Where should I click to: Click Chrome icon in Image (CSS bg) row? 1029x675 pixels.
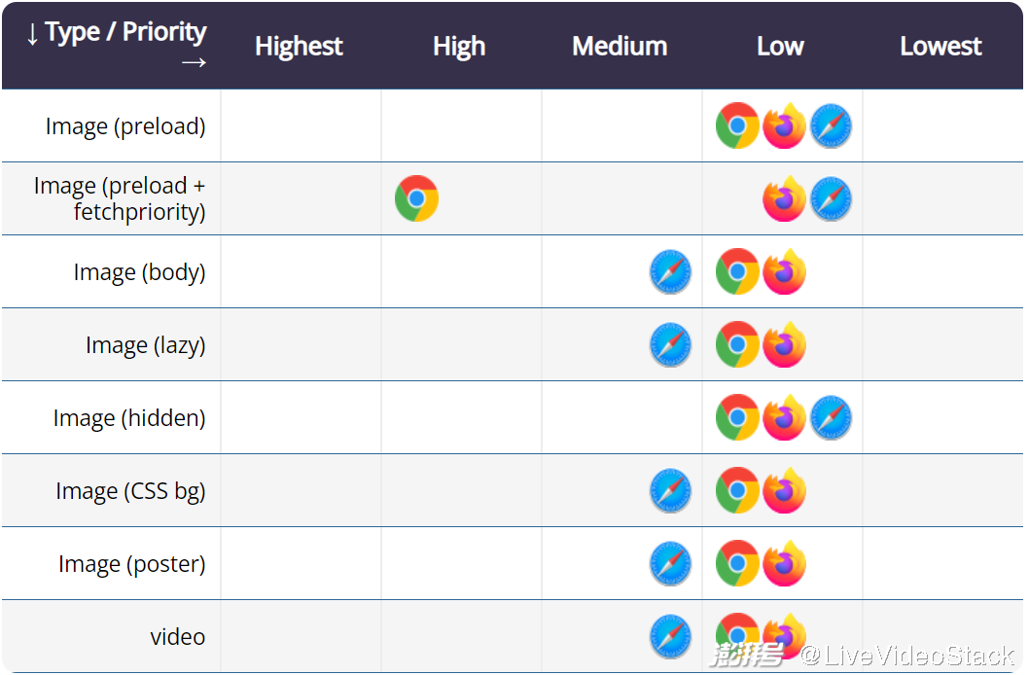point(737,491)
